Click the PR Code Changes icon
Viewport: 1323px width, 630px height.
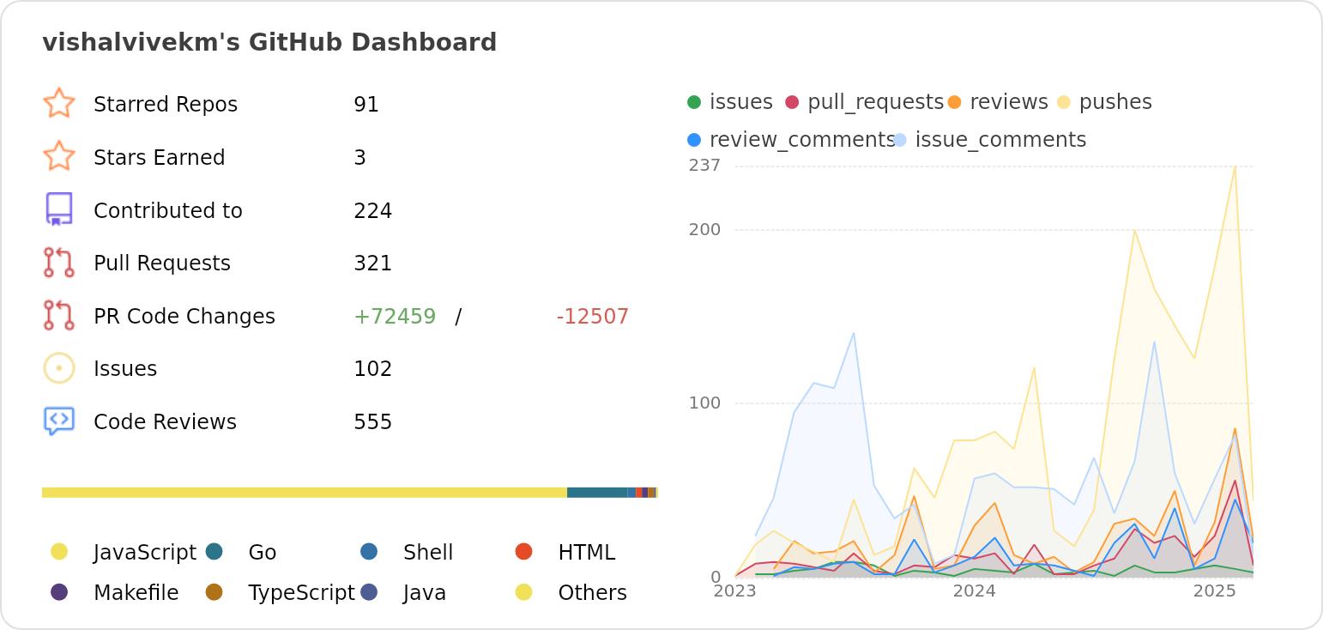click(x=59, y=315)
